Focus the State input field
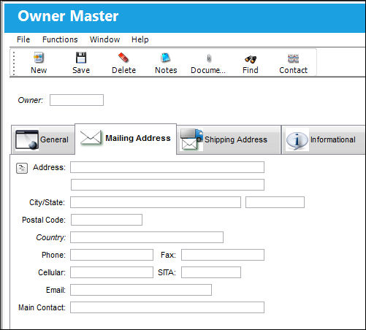Screen dimensions: 366x330 coord(275,202)
